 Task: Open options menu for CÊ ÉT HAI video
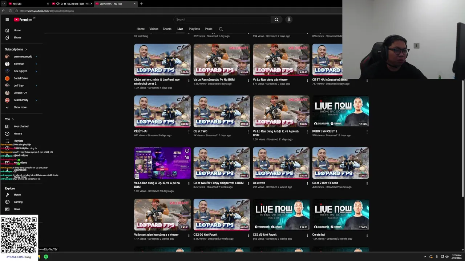click(189, 132)
